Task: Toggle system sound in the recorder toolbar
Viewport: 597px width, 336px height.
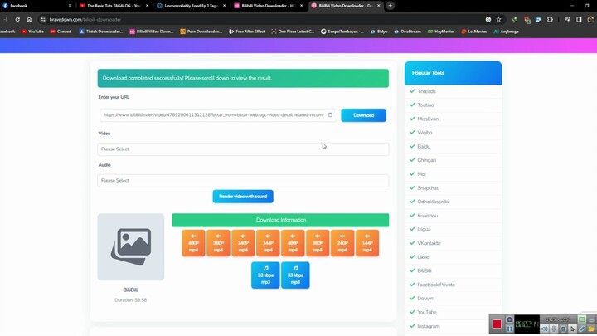Action: (x=545, y=329)
